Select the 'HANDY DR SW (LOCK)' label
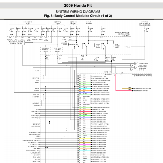This screenshot has width=163, height=163. [33, 151]
